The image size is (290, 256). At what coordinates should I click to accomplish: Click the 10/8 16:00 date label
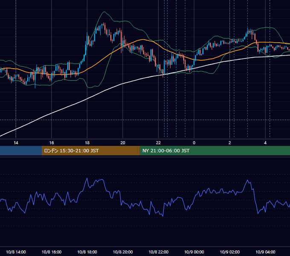pos(52,252)
